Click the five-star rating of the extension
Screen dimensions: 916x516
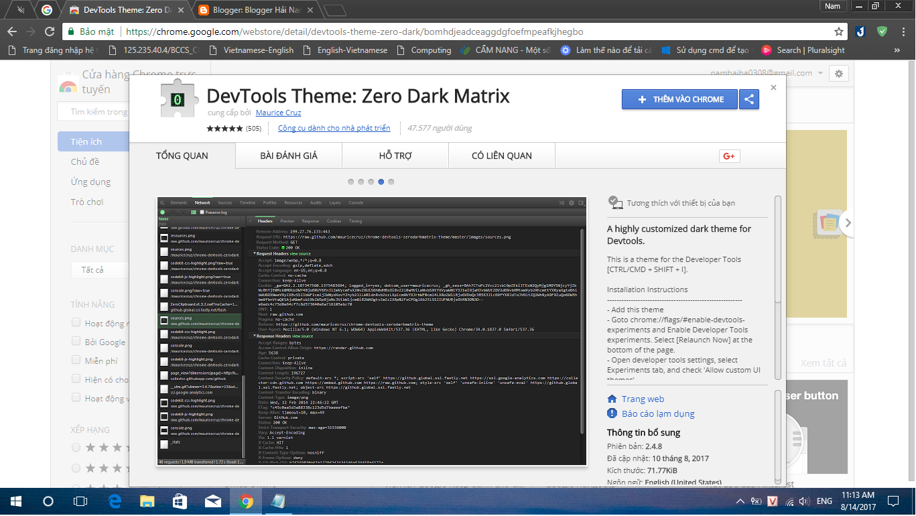[x=225, y=128]
